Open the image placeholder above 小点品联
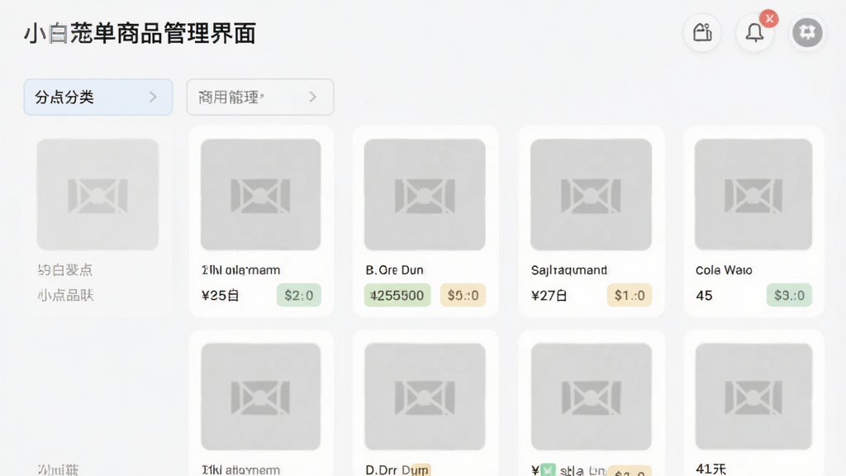Screen dimensions: 846x476 click(x=97, y=194)
